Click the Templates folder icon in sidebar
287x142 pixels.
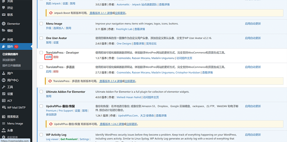click(x=3, y=31)
